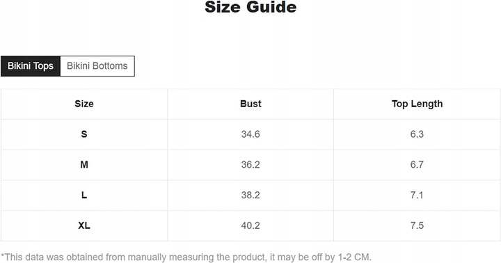Click the 34.6 bust value
501x263 pixels.
[x=250, y=134]
